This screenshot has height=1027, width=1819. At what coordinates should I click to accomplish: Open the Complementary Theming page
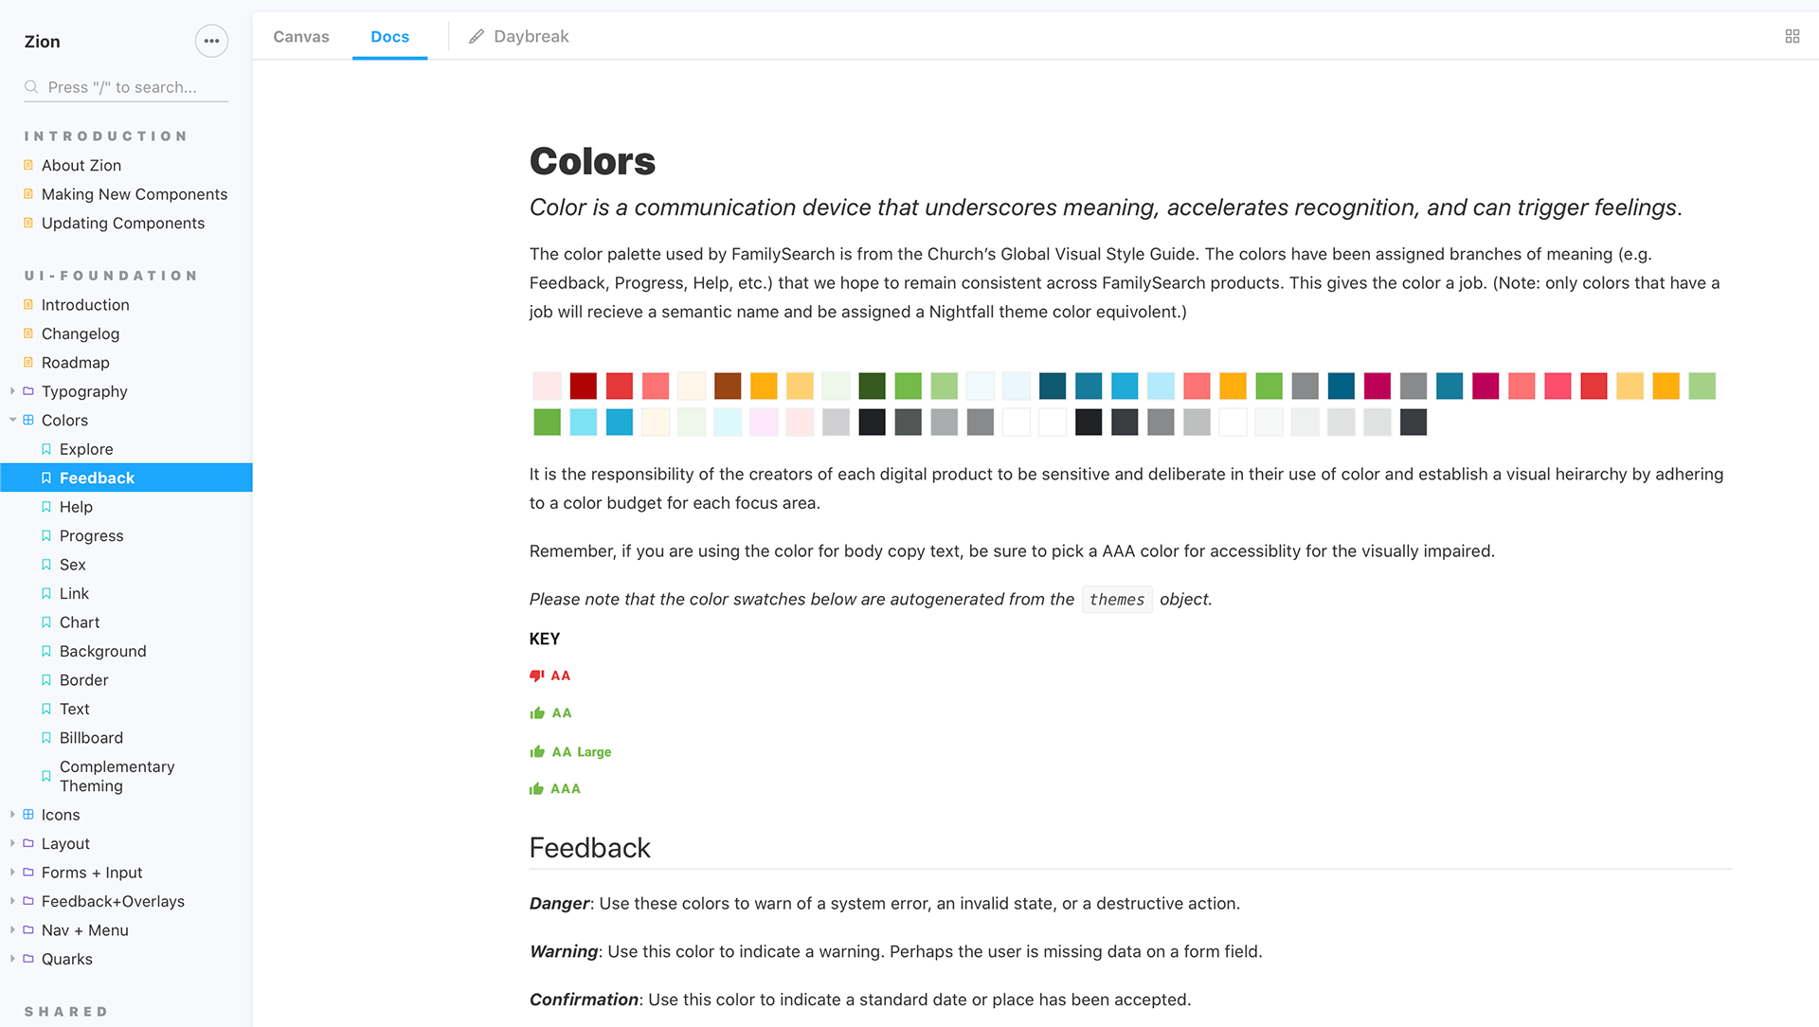coord(117,776)
